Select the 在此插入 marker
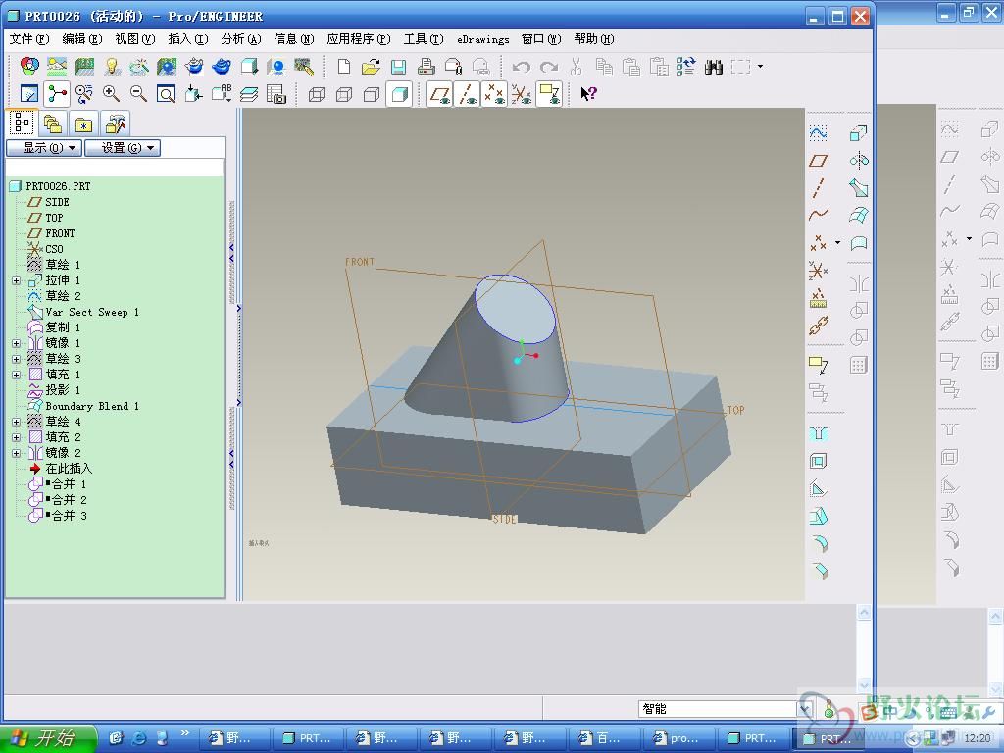Image resolution: width=1004 pixels, height=753 pixels. [x=69, y=469]
